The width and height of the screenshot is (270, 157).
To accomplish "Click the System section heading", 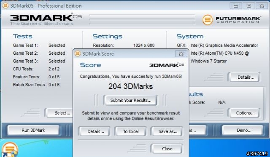I will coord(190,36).
